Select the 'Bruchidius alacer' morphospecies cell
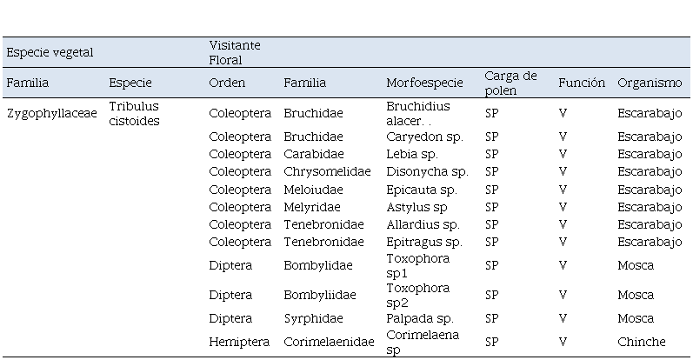693x360 pixels. (418, 114)
